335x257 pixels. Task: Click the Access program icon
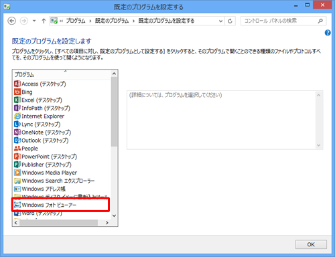point(17,84)
